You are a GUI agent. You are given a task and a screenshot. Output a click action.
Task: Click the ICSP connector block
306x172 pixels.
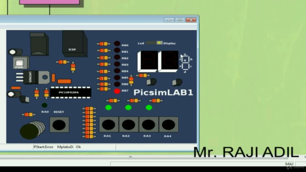pyautogui.click(x=75, y=43)
